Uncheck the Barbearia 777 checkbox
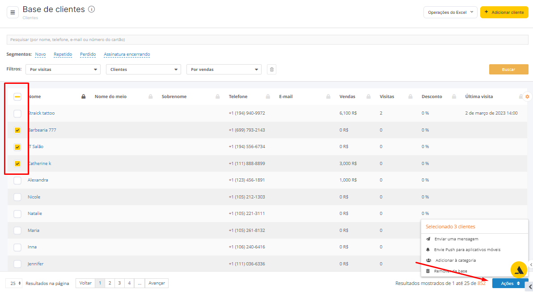Viewport: 533px width, 293px height. tap(17, 130)
